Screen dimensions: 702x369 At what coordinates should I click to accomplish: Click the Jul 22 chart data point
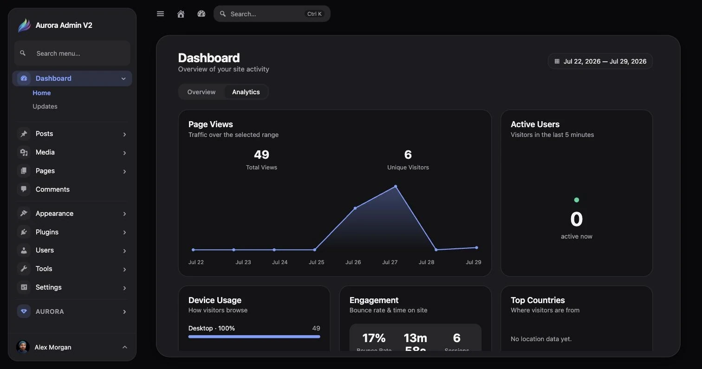193,250
